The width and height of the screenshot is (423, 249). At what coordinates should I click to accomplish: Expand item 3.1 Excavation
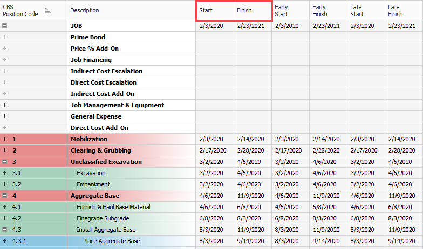click(5, 173)
